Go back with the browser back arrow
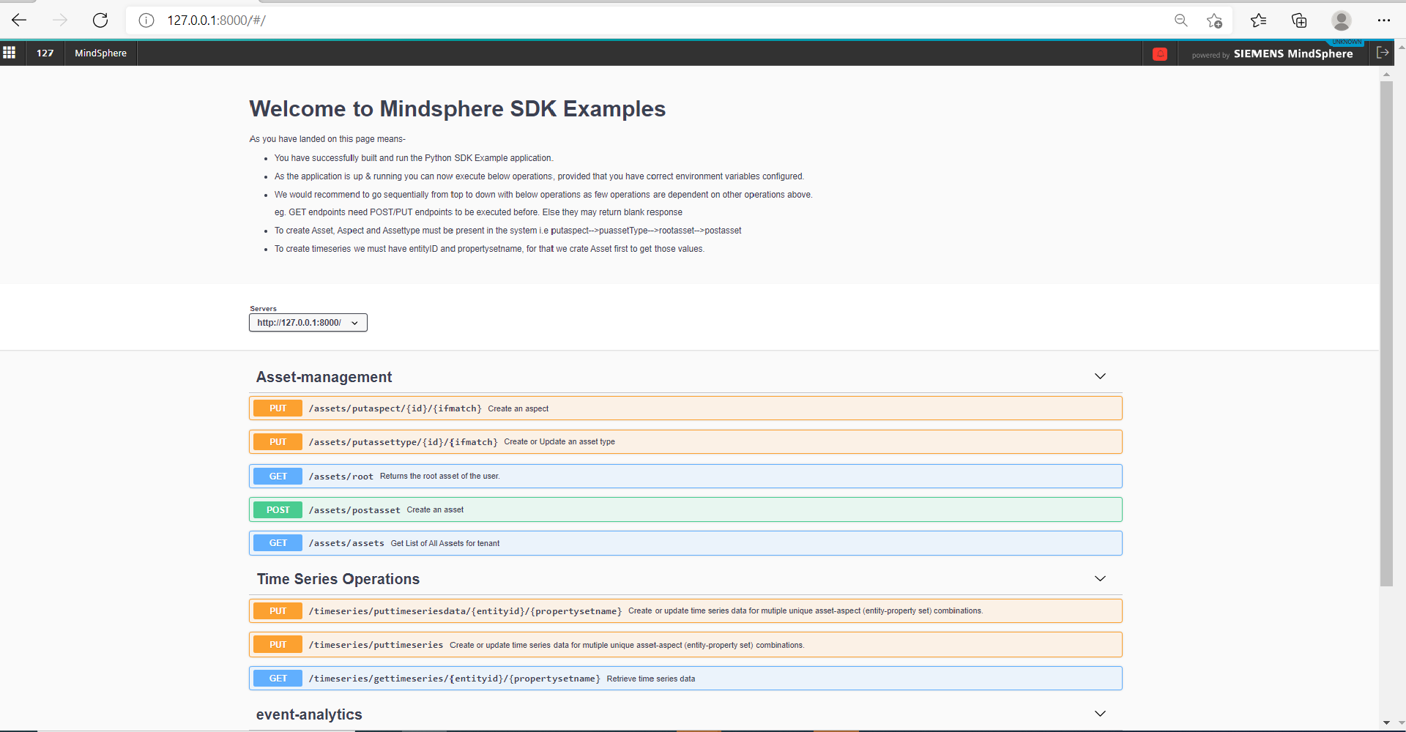Screen dimensions: 1406x732 (x=20, y=20)
